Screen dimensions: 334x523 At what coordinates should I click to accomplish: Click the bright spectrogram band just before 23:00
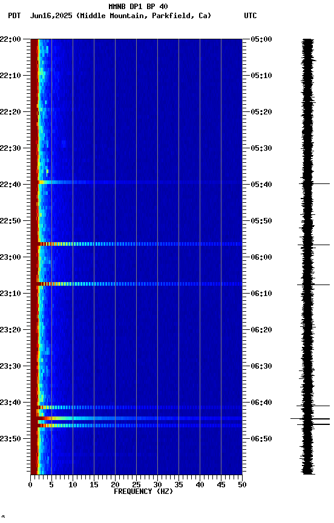pos(136,244)
